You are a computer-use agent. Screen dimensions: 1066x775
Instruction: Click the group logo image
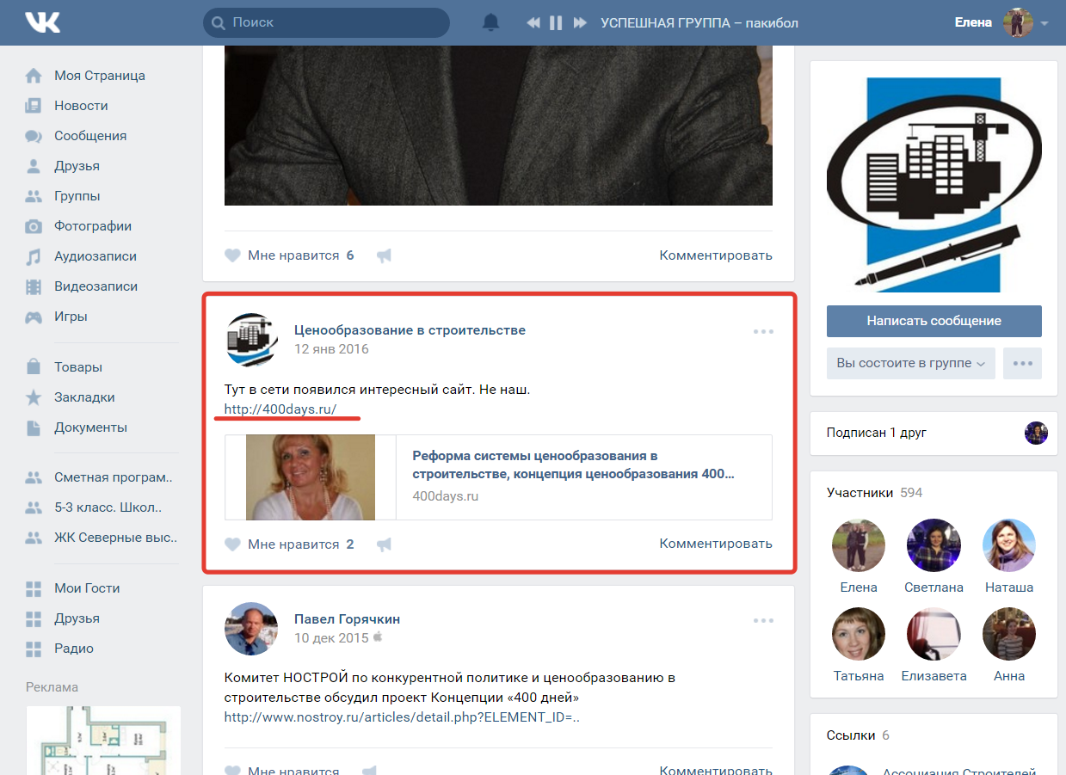[x=934, y=186]
